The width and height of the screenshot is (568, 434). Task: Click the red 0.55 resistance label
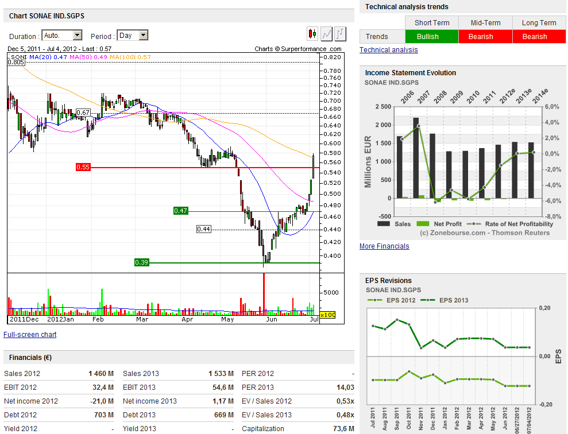(83, 167)
